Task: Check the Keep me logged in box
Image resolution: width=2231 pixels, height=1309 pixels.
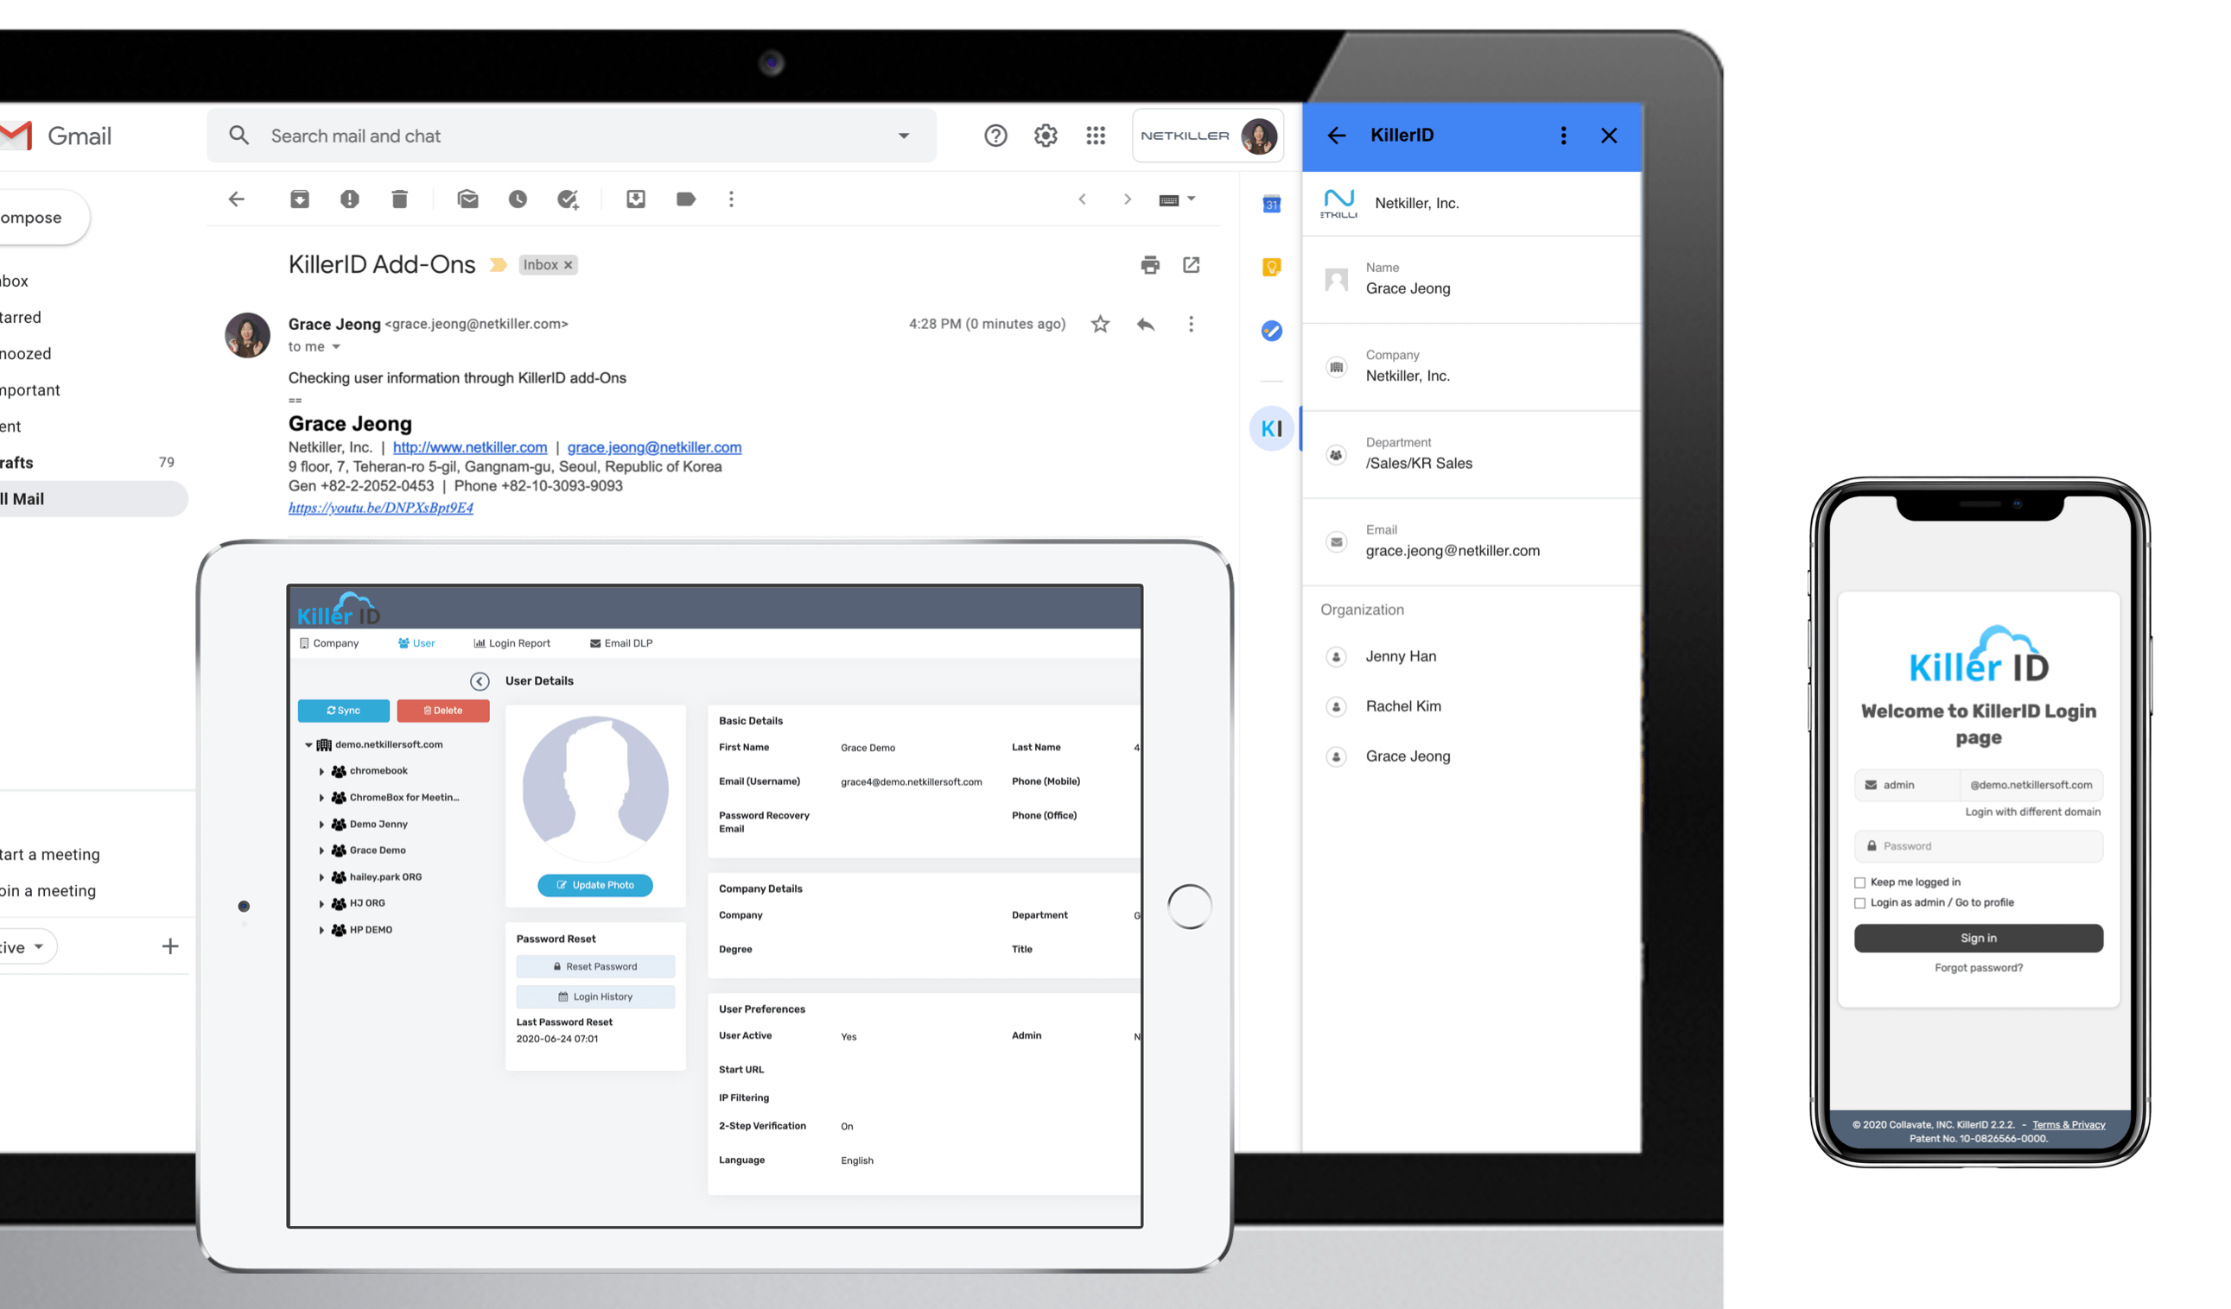Action: [1859, 882]
